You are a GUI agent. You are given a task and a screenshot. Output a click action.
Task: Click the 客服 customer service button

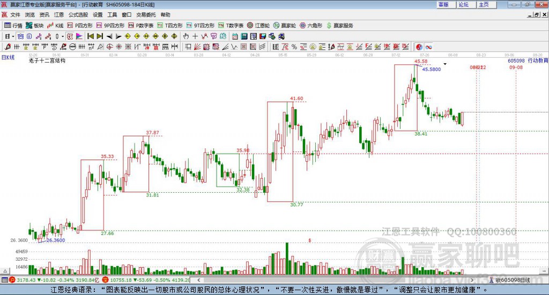(446, 4)
